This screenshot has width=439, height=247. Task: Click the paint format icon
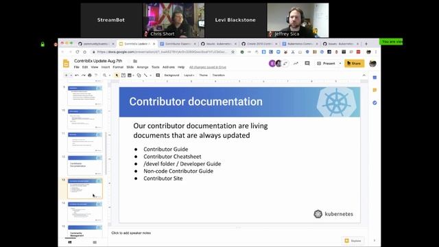tap(96, 75)
